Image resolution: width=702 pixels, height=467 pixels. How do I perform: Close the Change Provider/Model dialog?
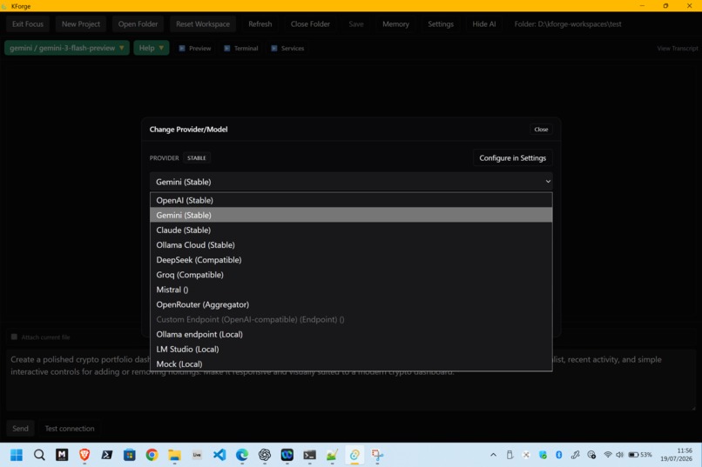(x=541, y=130)
